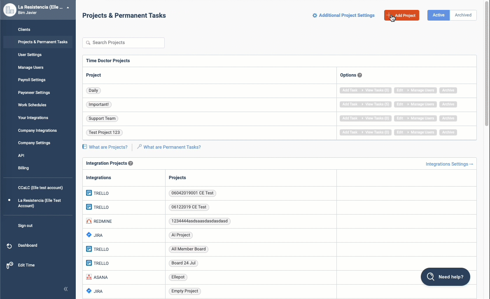Click the Asana icon beside Ellepot
The image size is (490, 299).
(x=89, y=277)
